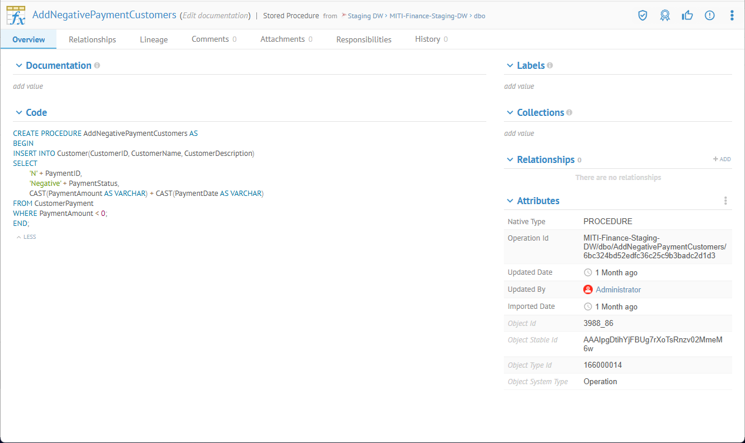The width and height of the screenshot is (745, 443).
Task: Click the Administrator user link
Action: tap(618, 289)
